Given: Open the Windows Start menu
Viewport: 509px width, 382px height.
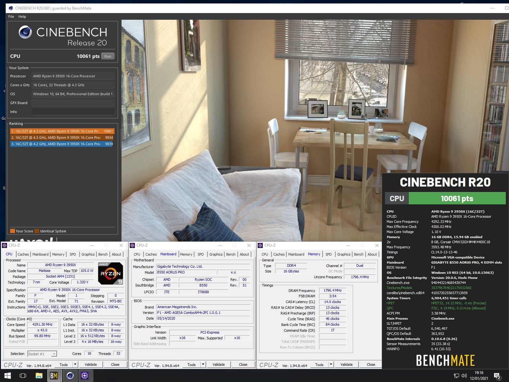Looking at the screenshot, I should (8, 376).
